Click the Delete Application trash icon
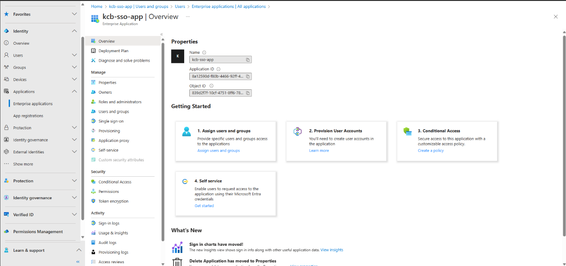 (x=177, y=262)
